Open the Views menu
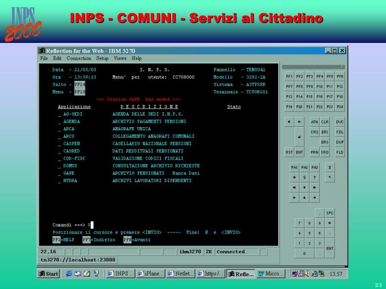 (x=120, y=58)
